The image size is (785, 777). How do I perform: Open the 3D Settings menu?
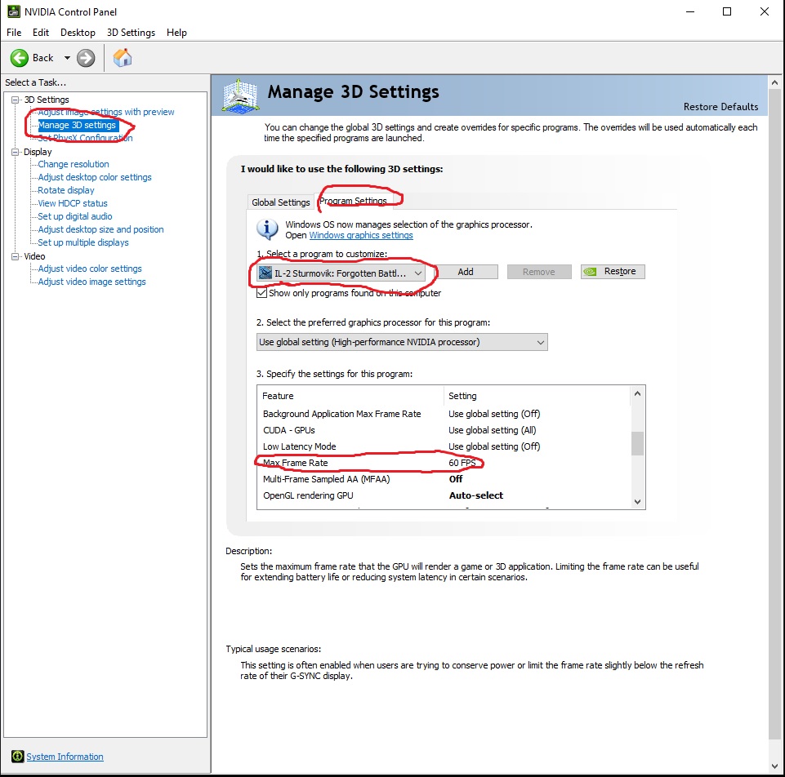pyautogui.click(x=131, y=33)
